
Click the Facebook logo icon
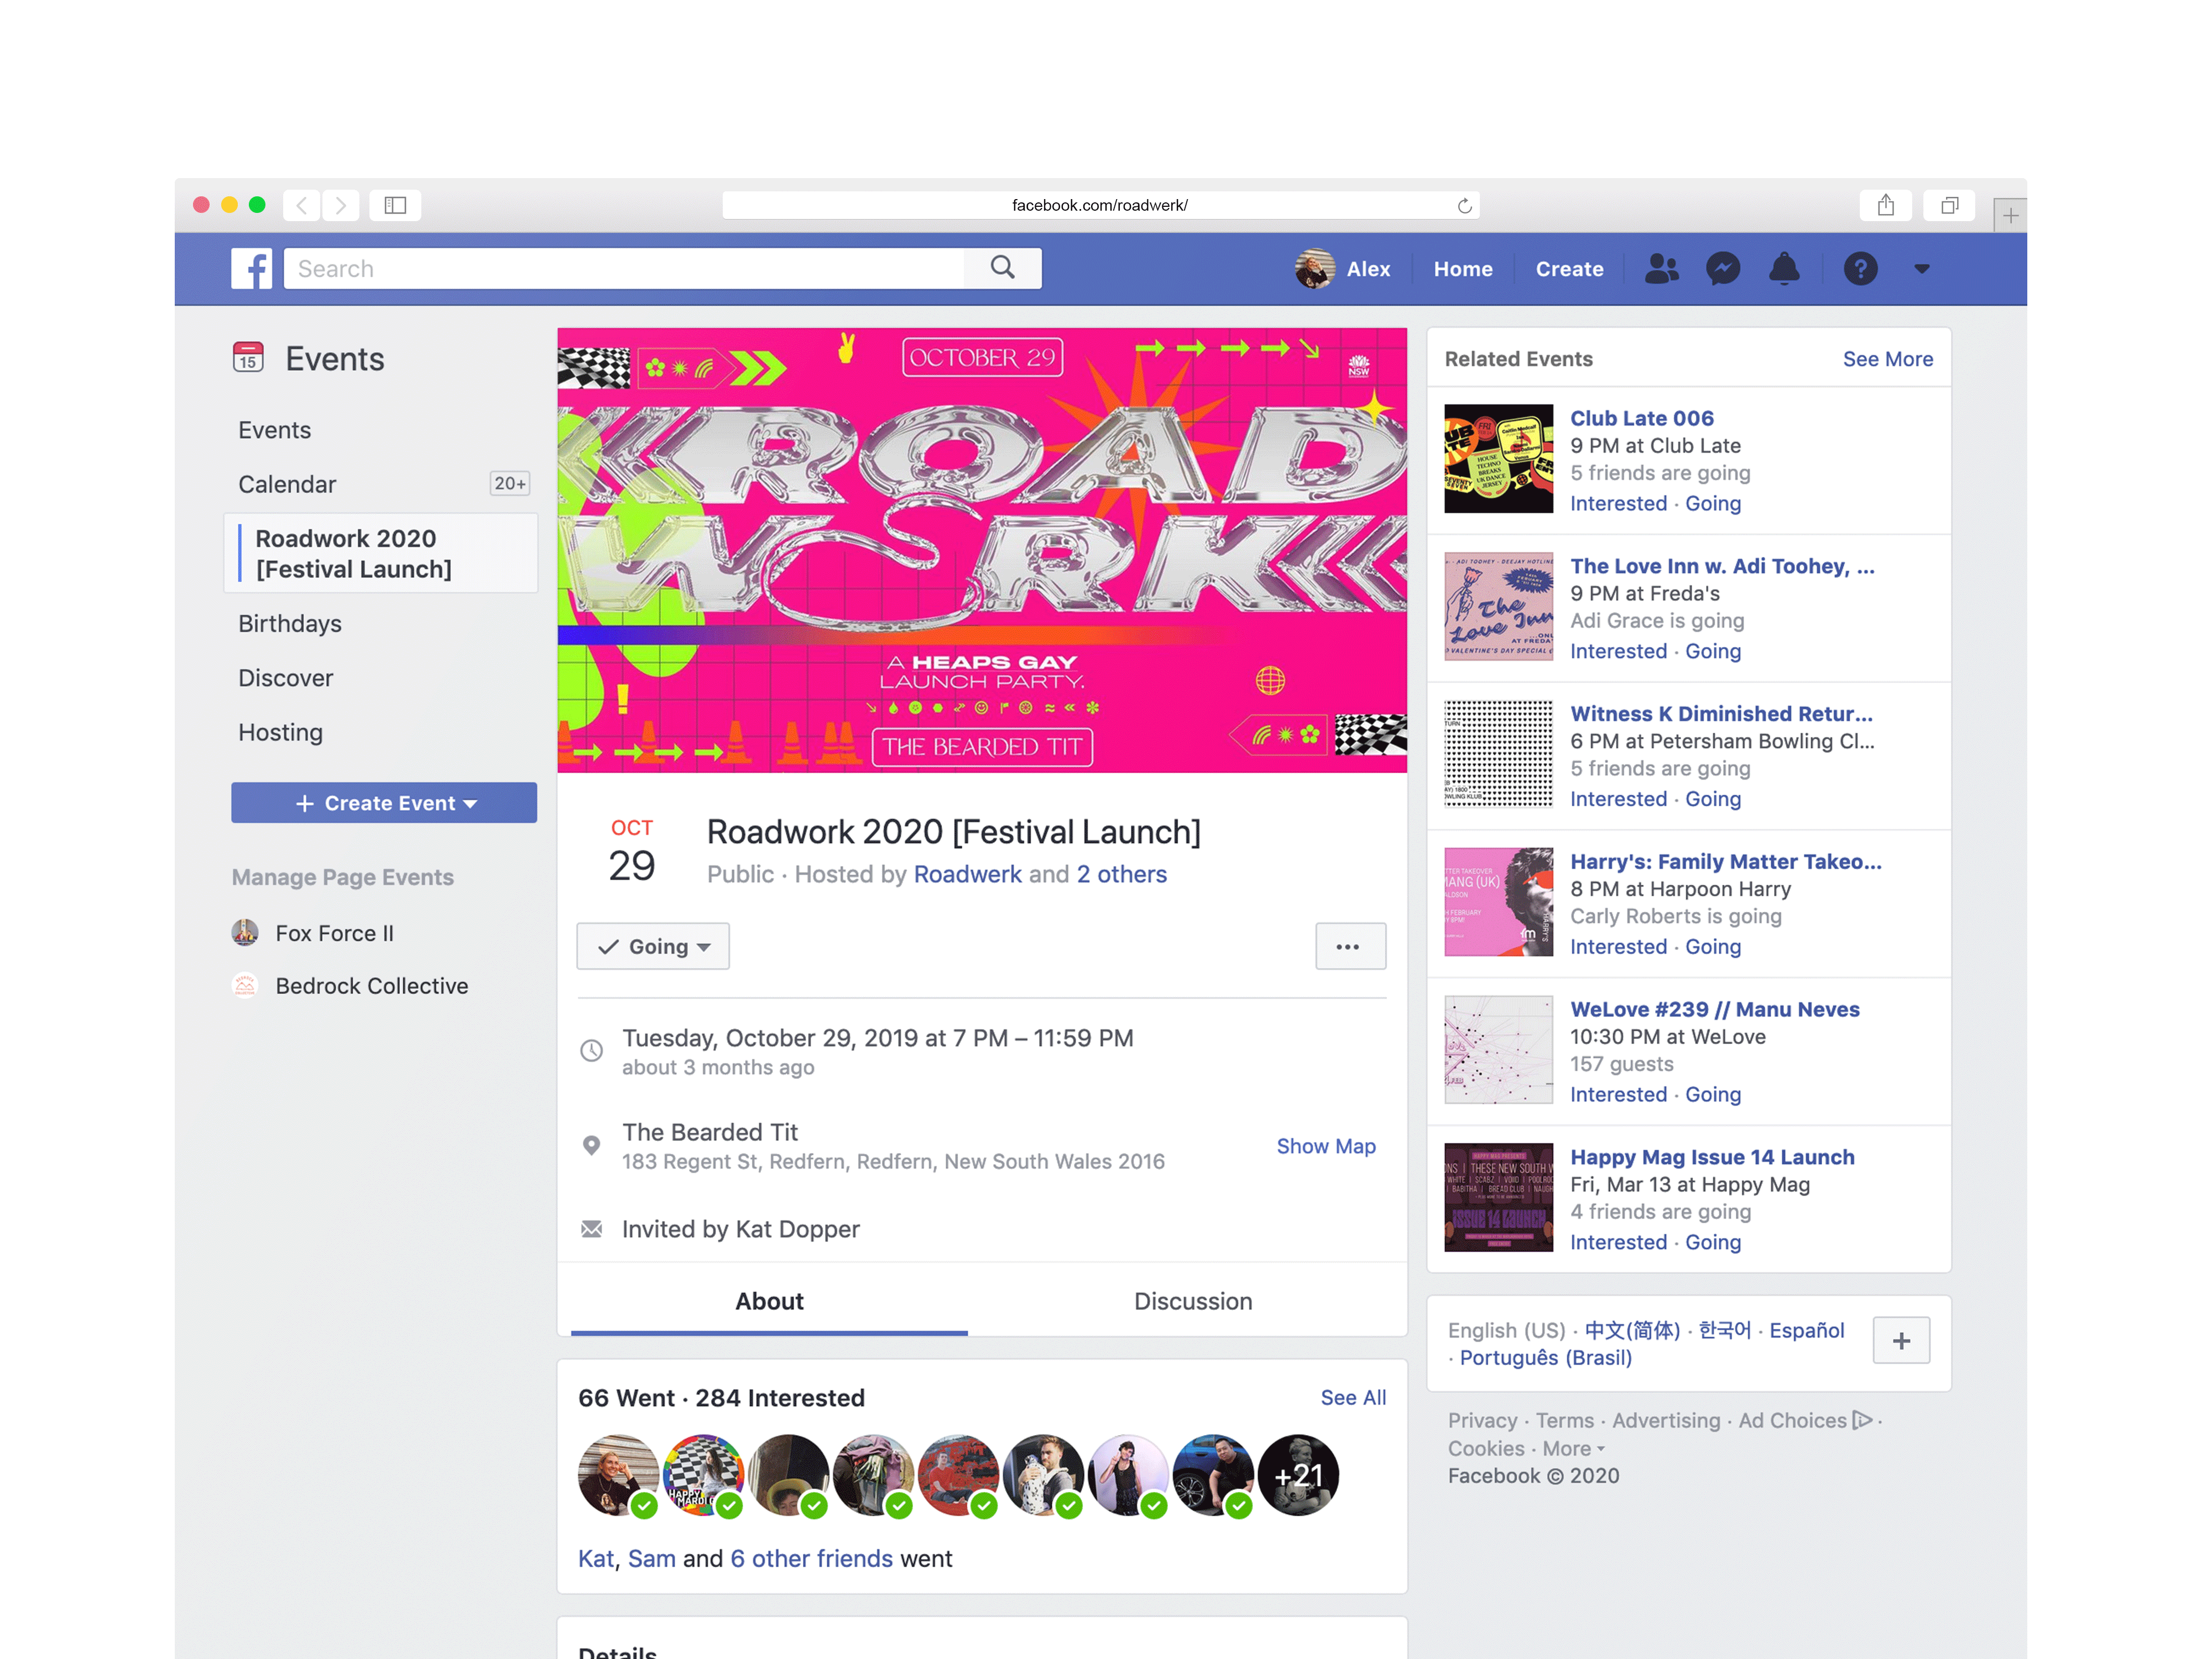click(251, 268)
